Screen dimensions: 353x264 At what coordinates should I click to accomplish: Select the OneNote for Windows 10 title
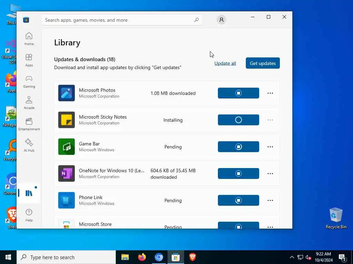(x=112, y=170)
